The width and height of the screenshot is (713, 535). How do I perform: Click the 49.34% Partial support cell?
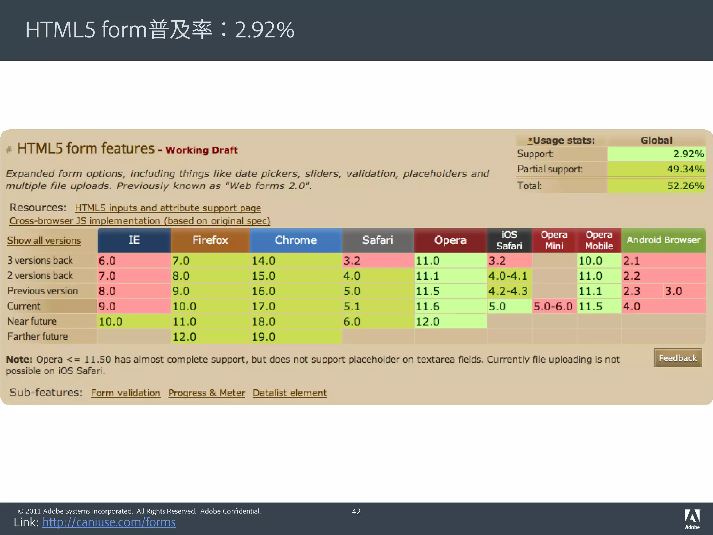coord(657,169)
